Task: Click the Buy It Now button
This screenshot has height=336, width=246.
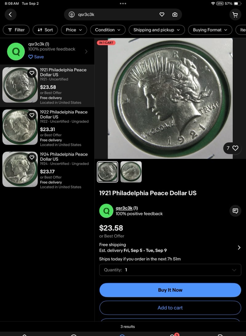Action: (x=170, y=290)
